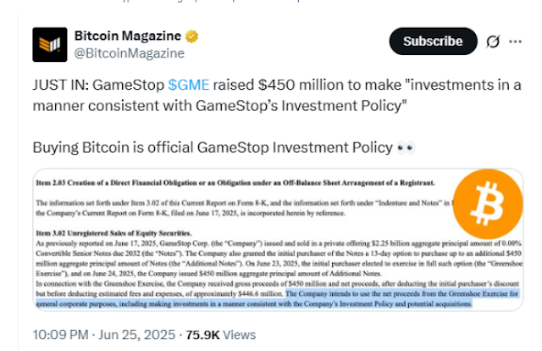Subscribe to Bitcoin Magazine
The width and height of the screenshot is (542, 351).
433,41
